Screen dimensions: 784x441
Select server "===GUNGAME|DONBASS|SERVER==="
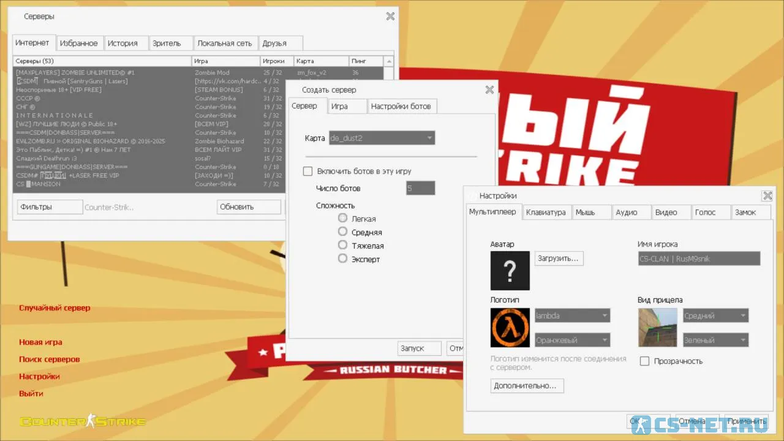click(x=149, y=167)
